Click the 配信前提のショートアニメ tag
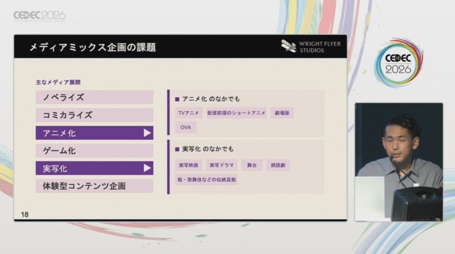The image size is (455, 254). 236,113
